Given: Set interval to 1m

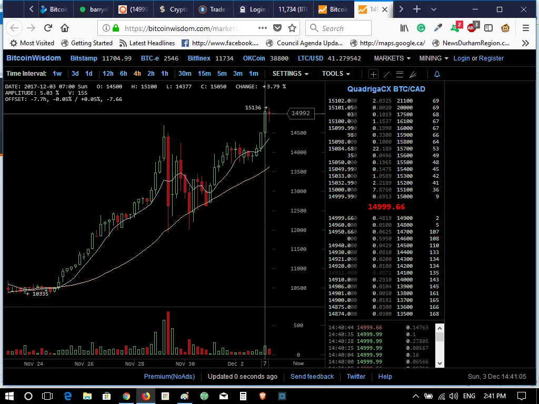Looking at the screenshot, I should tap(254, 74).
